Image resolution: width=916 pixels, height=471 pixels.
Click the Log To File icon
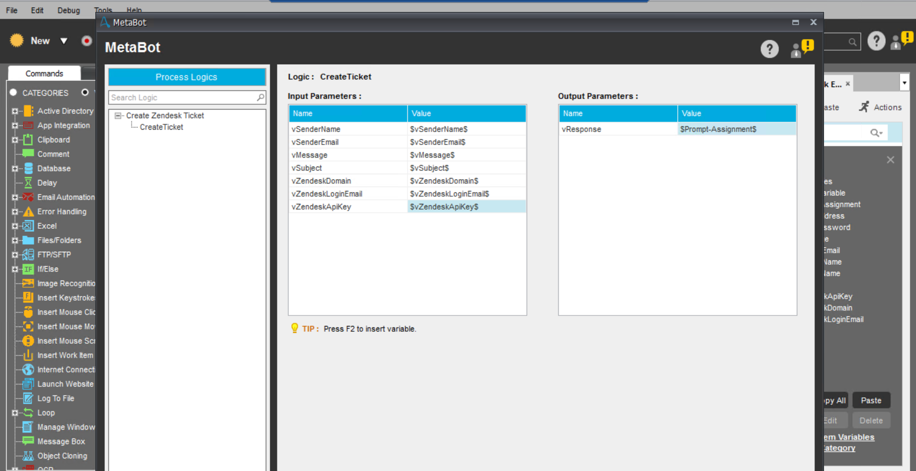pos(28,398)
